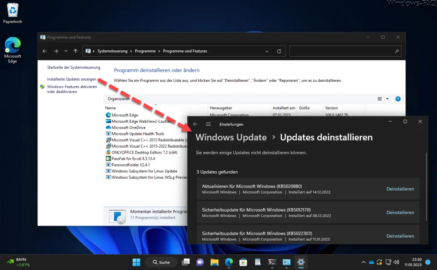Image resolution: width=437 pixels, height=270 pixels.
Task: Deinstallieren update KB5022303
Action: (x=400, y=236)
